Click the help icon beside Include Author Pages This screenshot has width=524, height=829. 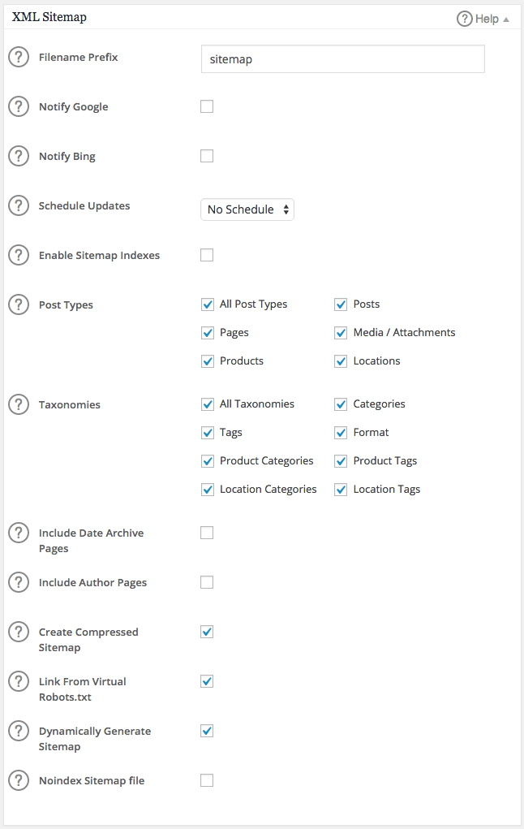(18, 582)
